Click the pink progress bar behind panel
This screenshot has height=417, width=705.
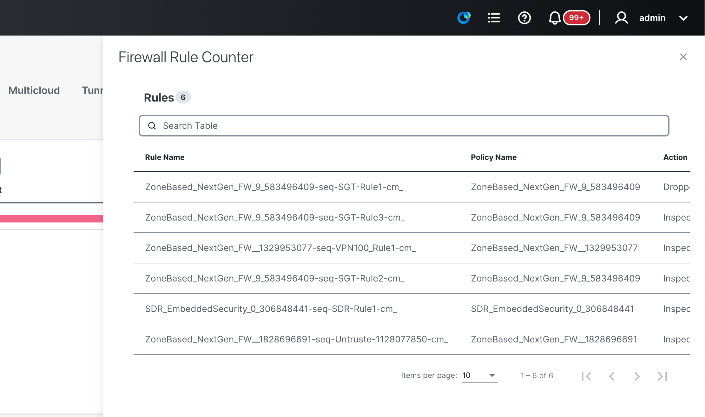coord(51,218)
